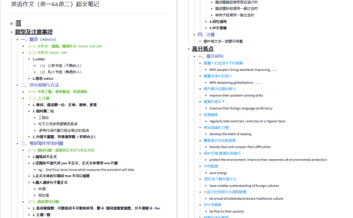Viewport: 353px width, 218px height.
Task: Select '3.正式文体的引导词 that 不可以省略'
Action: tap(61, 176)
